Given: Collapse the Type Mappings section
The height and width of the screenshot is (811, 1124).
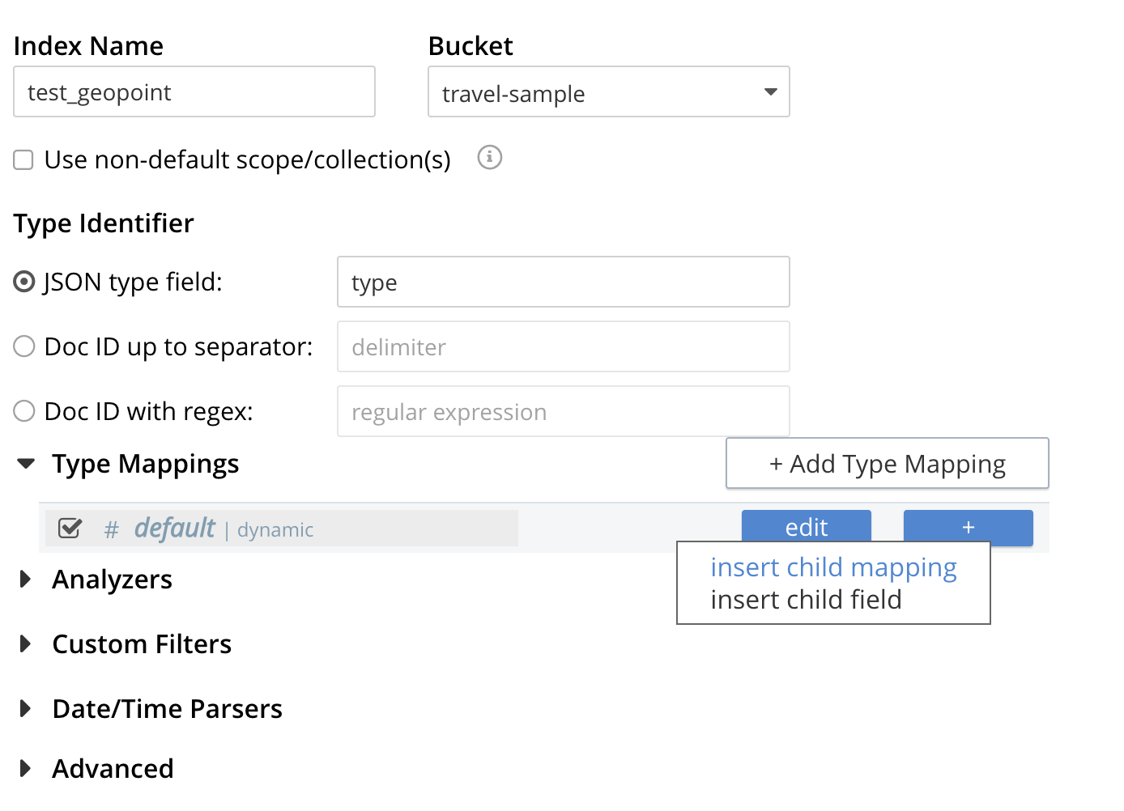Looking at the screenshot, I should (27, 464).
